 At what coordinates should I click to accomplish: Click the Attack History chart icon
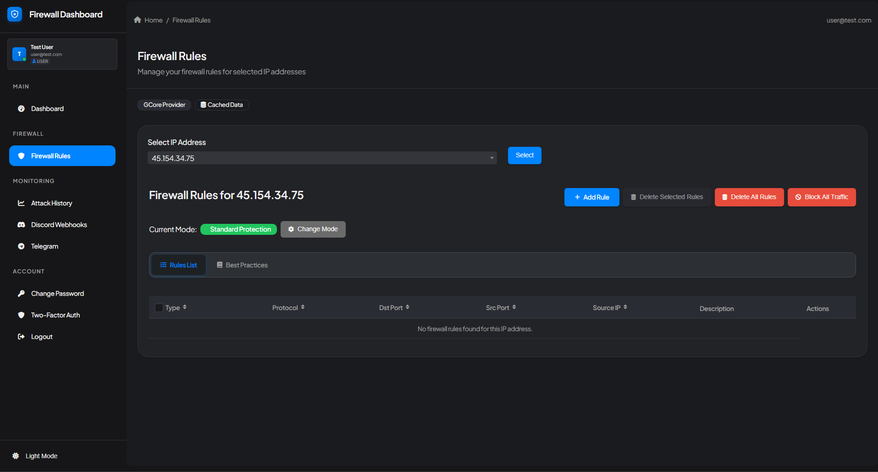[21, 203]
